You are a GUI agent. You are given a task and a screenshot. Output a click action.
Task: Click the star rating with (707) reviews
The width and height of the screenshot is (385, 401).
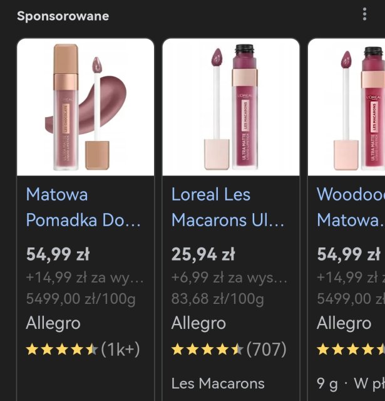[x=228, y=349]
